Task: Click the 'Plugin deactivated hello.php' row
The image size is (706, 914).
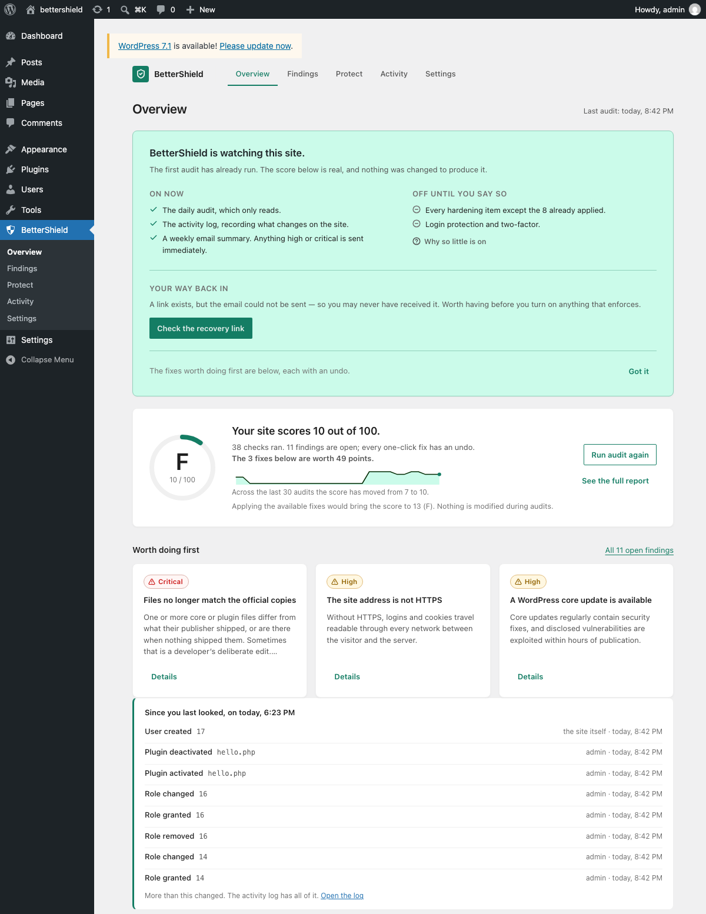Action: tap(404, 752)
